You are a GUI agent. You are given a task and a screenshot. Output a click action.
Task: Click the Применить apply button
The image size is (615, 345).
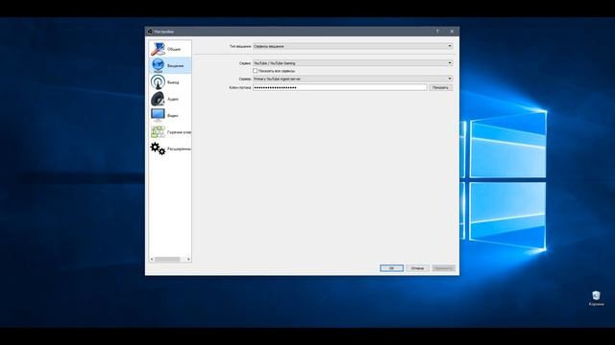coord(444,268)
